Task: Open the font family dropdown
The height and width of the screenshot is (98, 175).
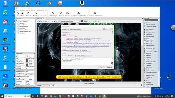Action: (70, 21)
